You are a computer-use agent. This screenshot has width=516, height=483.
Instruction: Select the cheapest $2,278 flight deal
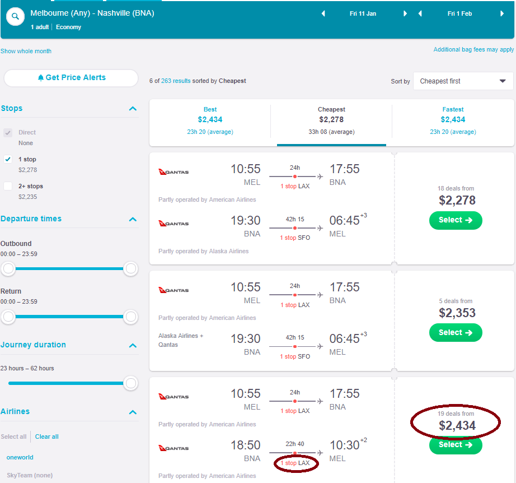point(455,220)
